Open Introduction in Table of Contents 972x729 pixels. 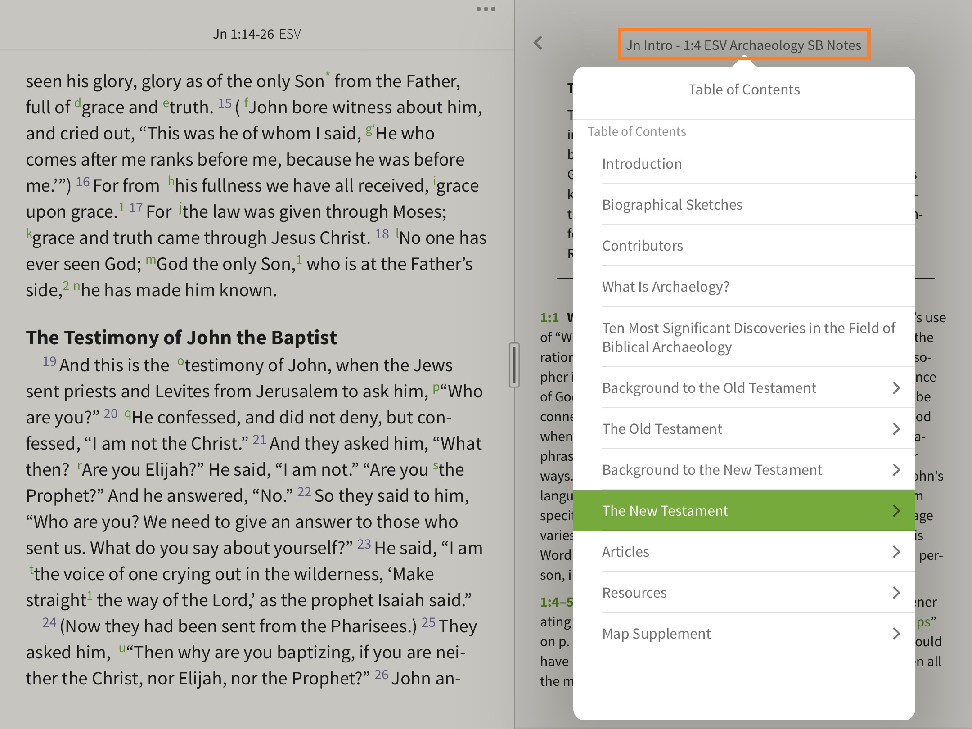pyautogui.click(x=744, y=164)
